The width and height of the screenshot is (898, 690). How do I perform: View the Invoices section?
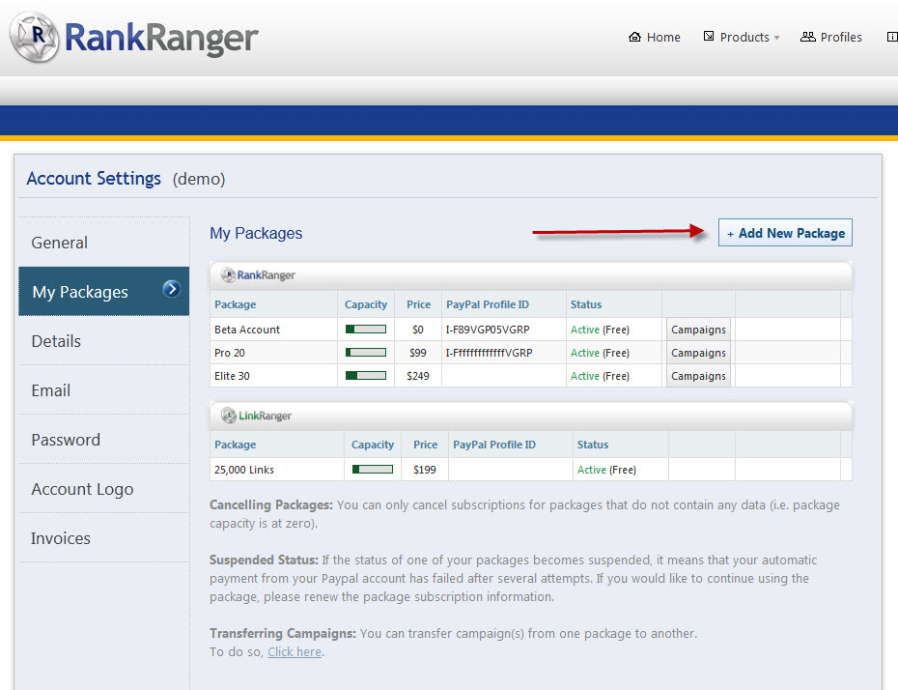60,538
